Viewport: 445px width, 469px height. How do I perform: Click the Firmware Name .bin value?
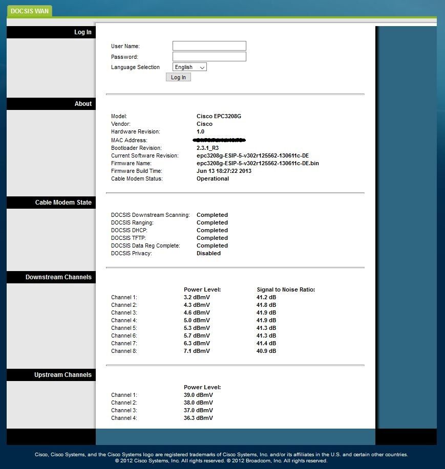(258, 163)
